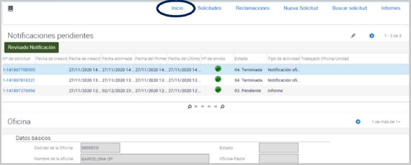Open request link 1-141807818321
Image resolution: width=411 pixels, height=165 pixels.
(x=19, y=80)
